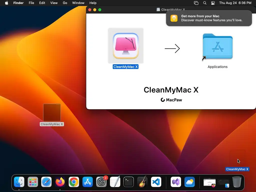Viewport: 256px width, 192px height.
Task: Launch Safari from the Dock
Action: pos(46,182)
